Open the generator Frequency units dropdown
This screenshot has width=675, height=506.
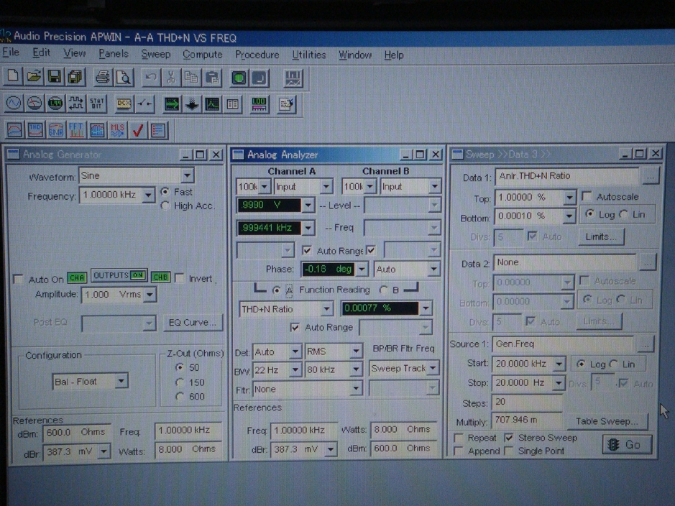coord(148,195)
